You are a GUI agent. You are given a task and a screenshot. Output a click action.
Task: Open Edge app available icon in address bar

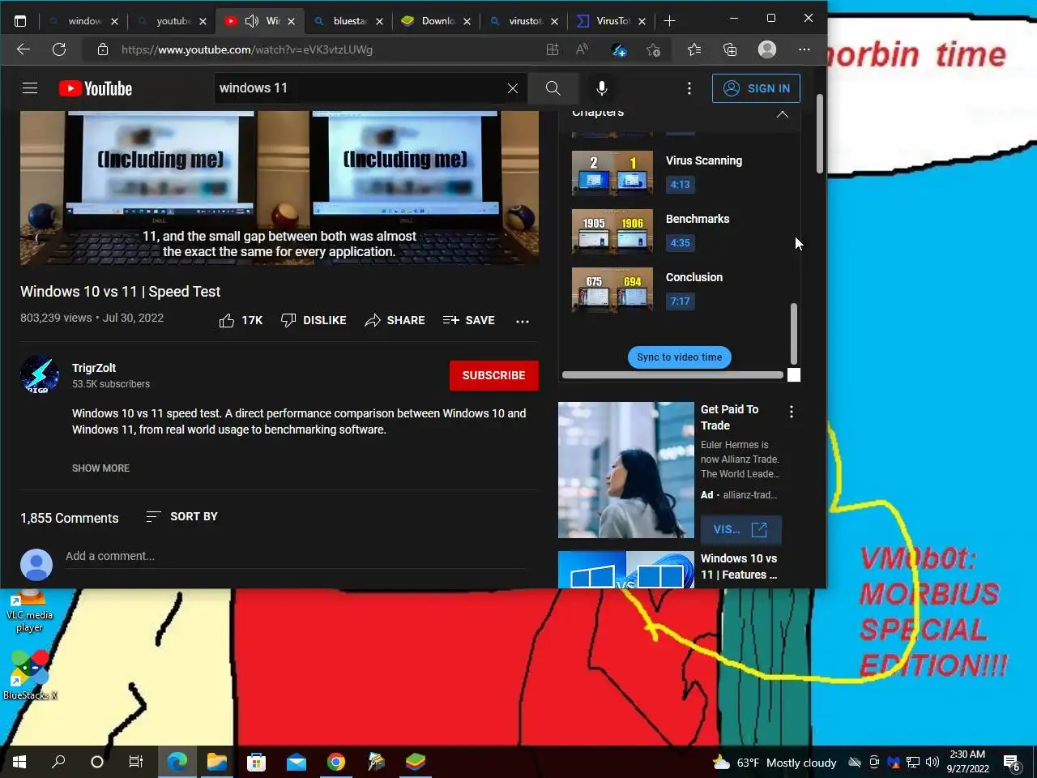[553, 49]
